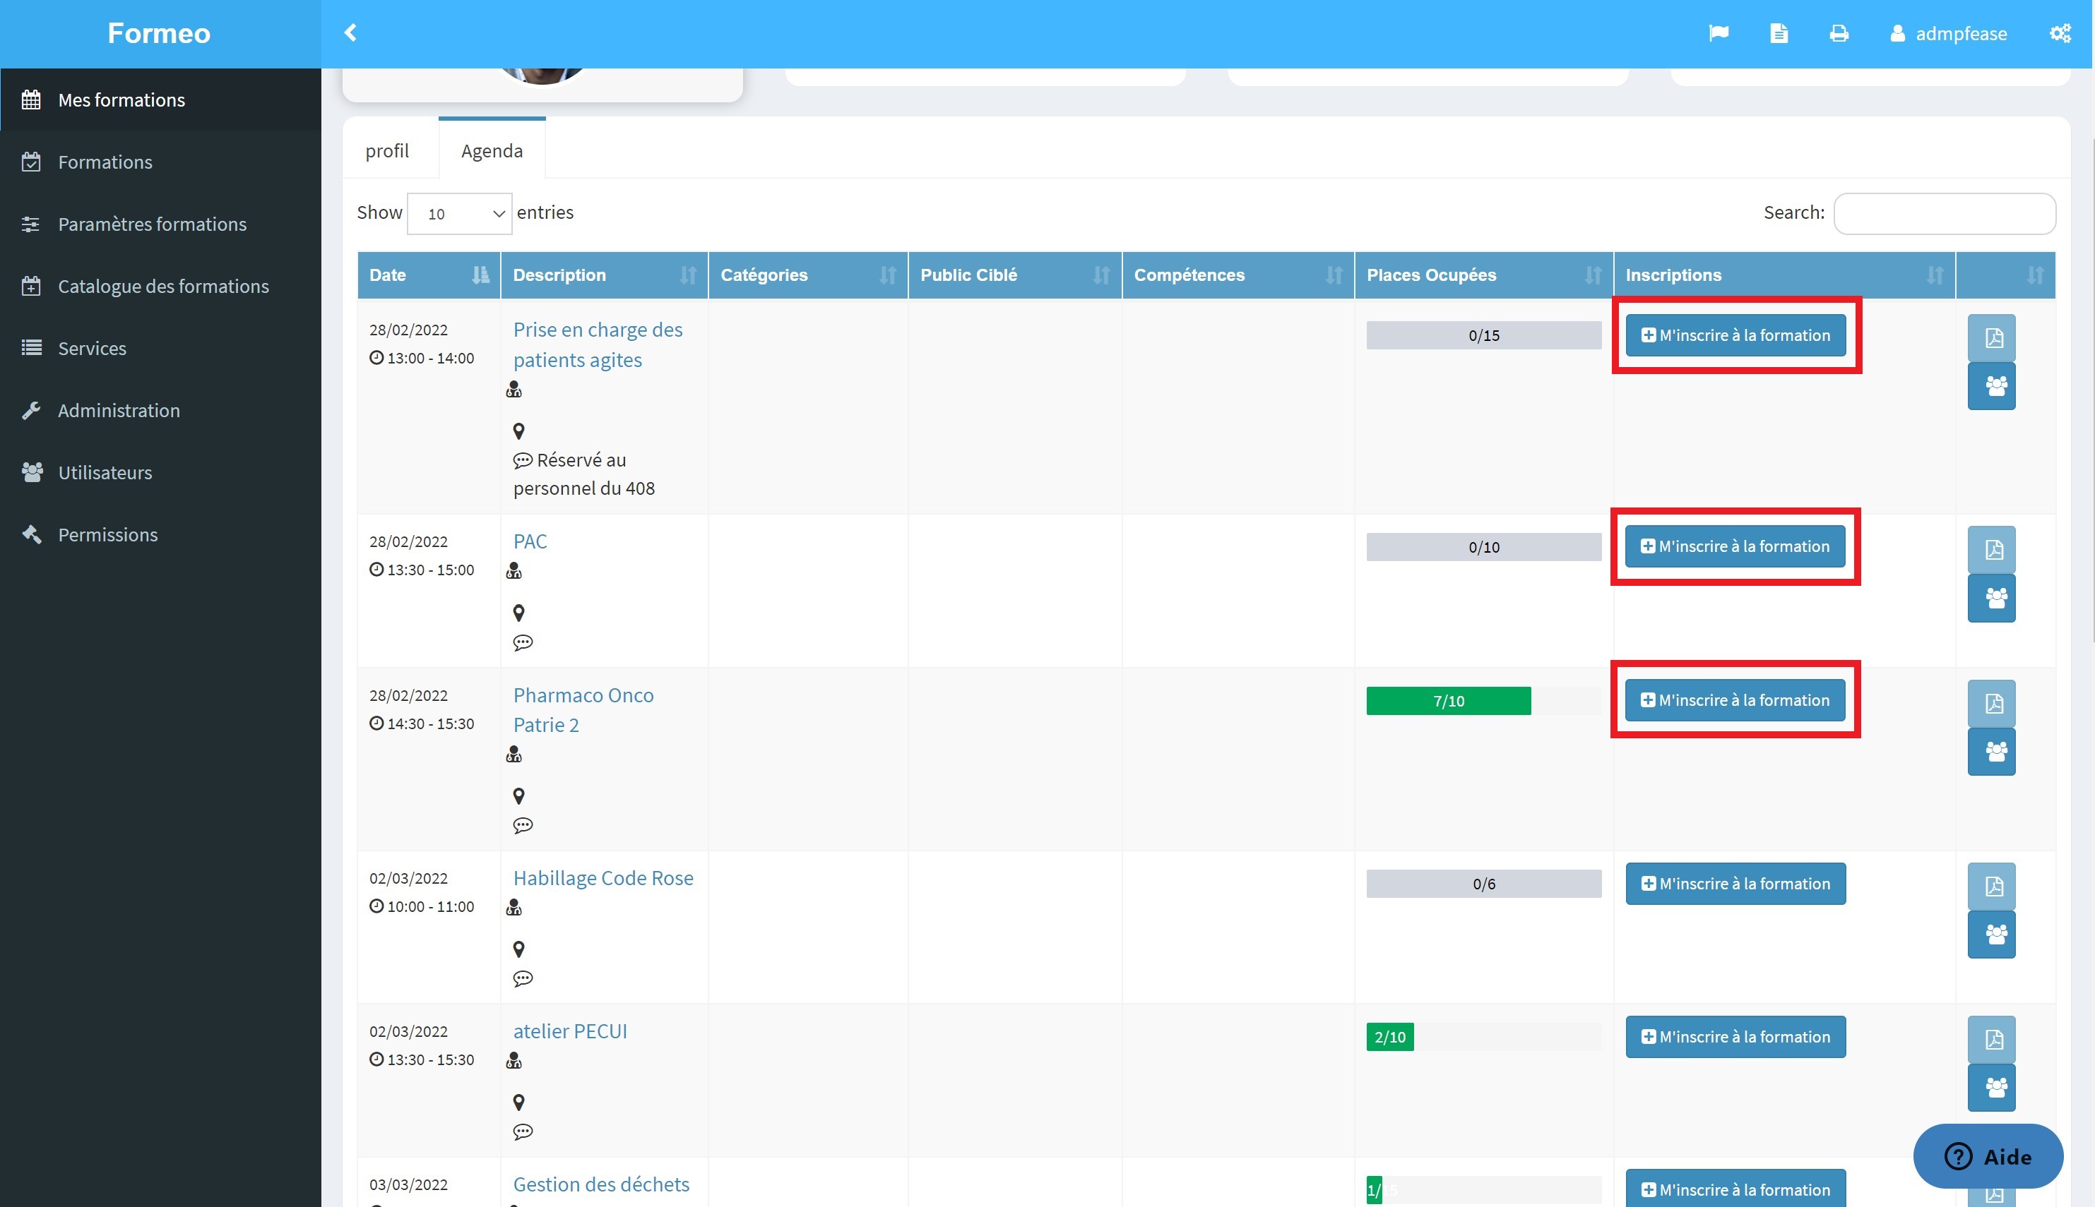Open PDF for Prise en charge row

pyautogui.click(x=1991, y=337)
